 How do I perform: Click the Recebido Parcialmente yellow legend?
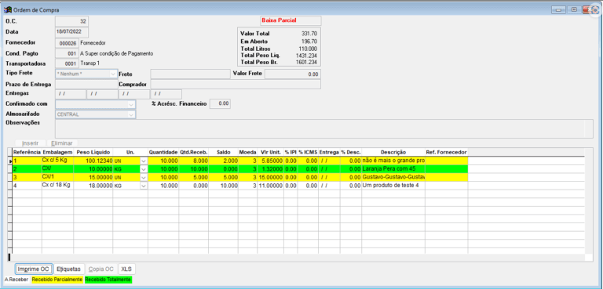point(57,280)
